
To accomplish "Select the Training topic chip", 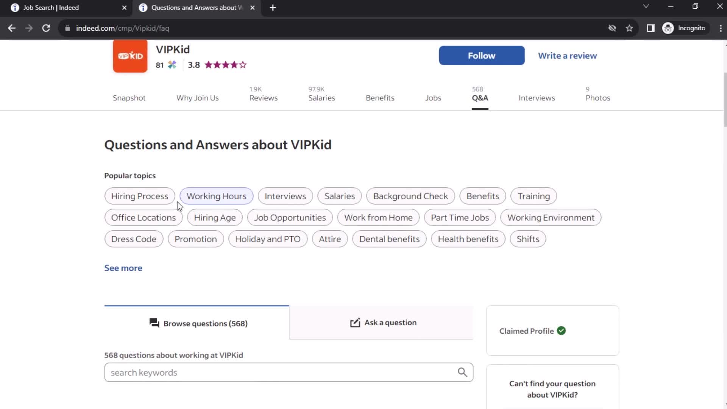I will tap(534, 196).
